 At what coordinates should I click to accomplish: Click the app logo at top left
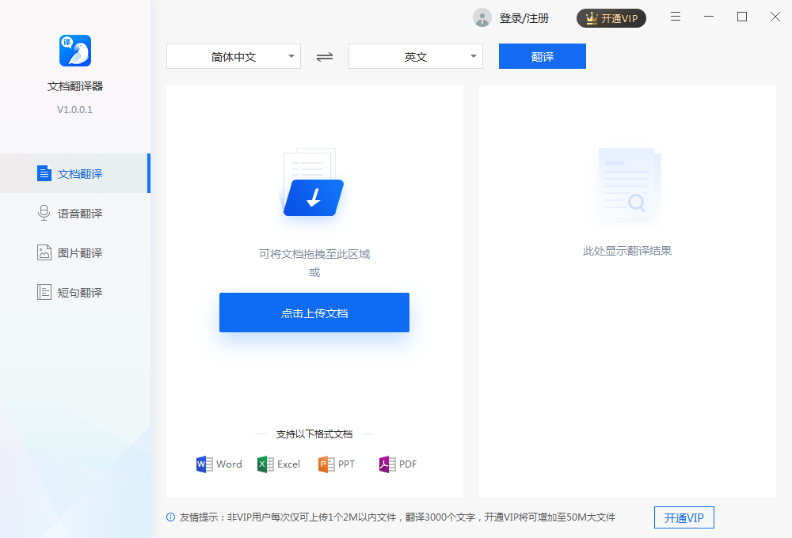[x=74, y=50]
